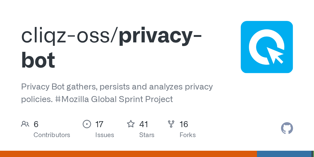The width and height of the screenshot is (314, 157).
Task: Click the fork count 16
Action: pos(184,124)
